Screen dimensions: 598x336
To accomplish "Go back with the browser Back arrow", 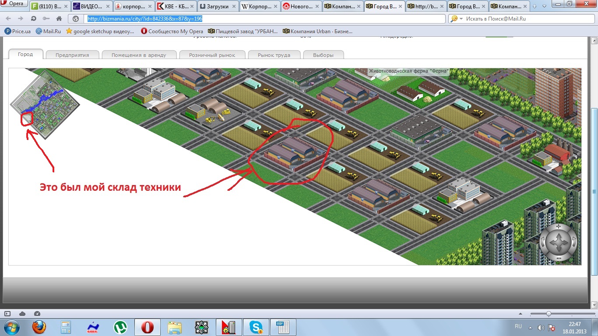I will 8,19.
